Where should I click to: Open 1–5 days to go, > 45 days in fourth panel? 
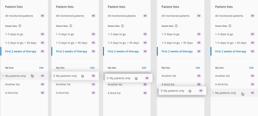click(177, 43)
